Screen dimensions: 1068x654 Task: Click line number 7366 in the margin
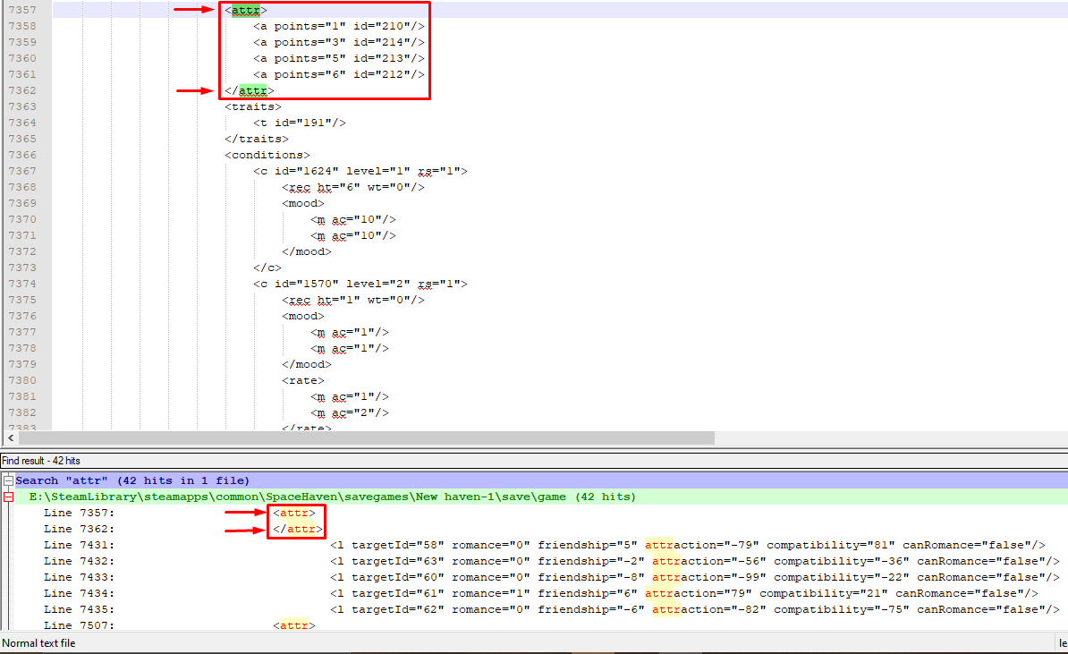22,155
